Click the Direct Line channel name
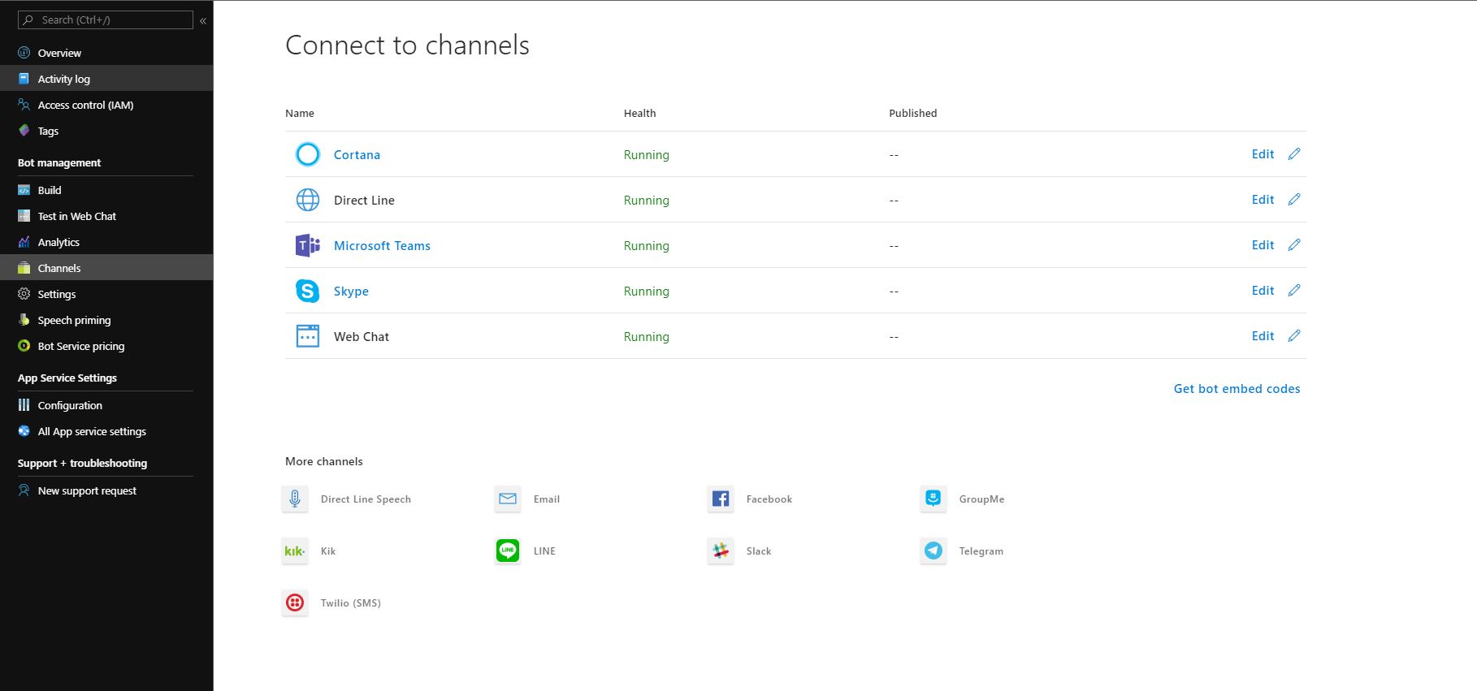This screenshot has width=1477, height=691. 364,200
